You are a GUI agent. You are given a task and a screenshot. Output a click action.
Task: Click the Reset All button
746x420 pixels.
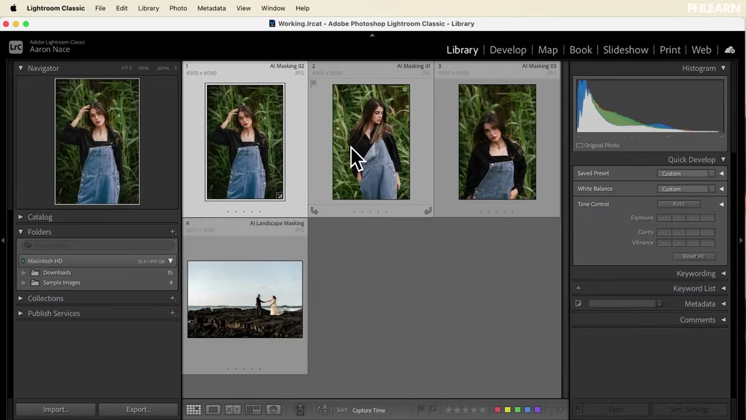[694, 256]
